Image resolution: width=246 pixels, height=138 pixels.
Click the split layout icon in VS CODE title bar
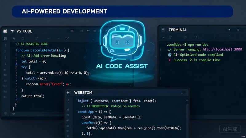(95, 31)
